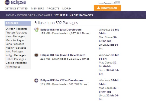
Task: Click ECLIPSE LUNA SR2 PACKAGES breadcrumb
Action: (x=74, y=15)
